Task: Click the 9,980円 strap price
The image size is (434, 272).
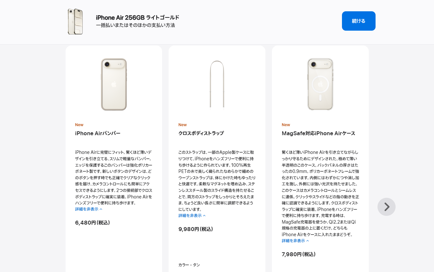Action: coord(196,229)
